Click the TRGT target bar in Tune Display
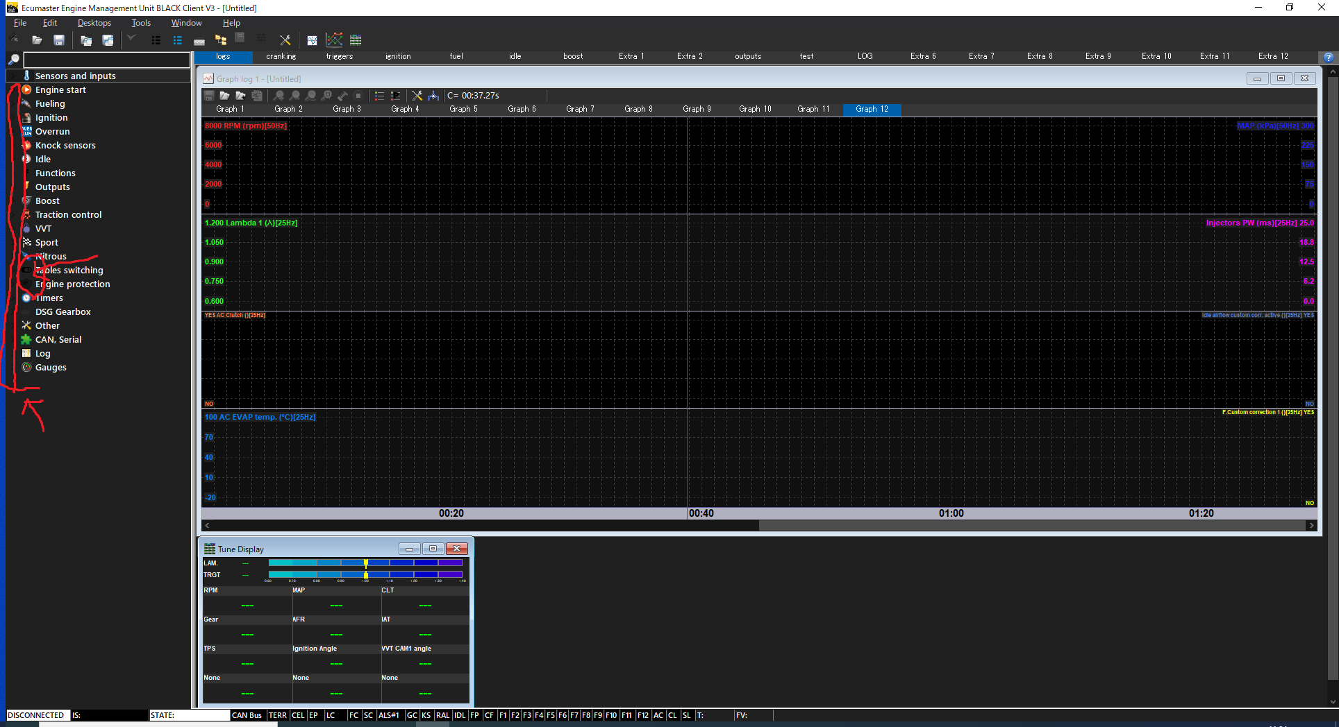Screen dimensions: 1339x727 365,574
